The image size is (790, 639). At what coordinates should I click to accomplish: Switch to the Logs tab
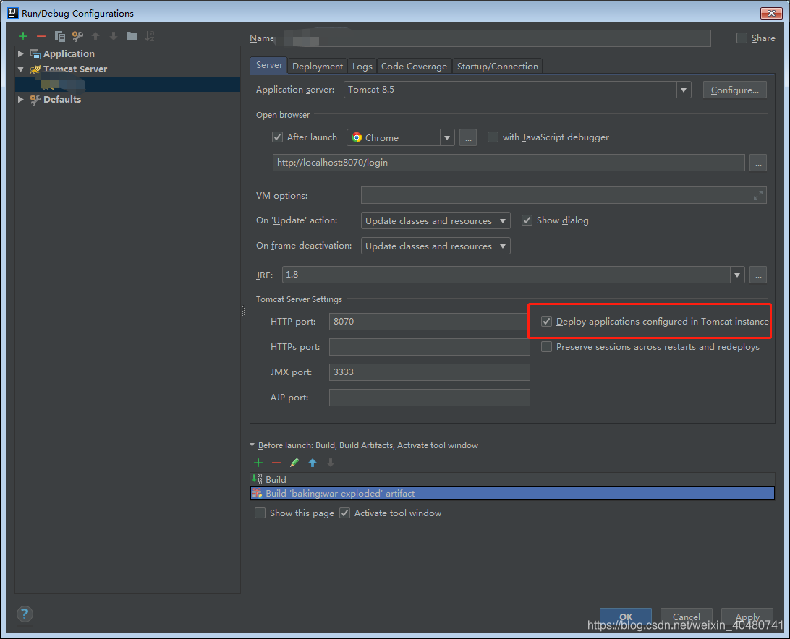pyautogui.click(x=362, y=67)
